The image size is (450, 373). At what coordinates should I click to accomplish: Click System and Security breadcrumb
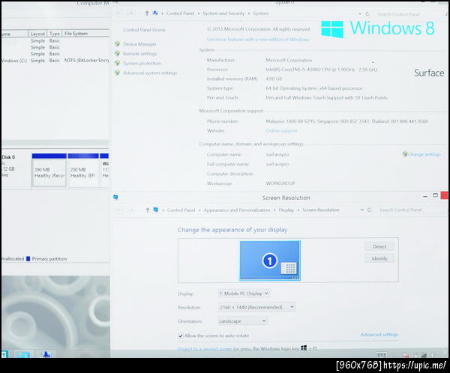point(223,13)
